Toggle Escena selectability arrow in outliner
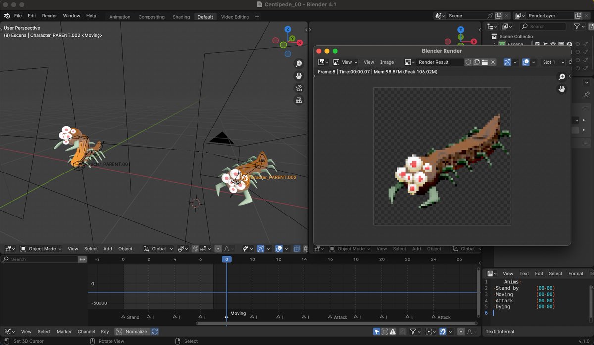This screenshot has width=594, height=345. point(545,44)
